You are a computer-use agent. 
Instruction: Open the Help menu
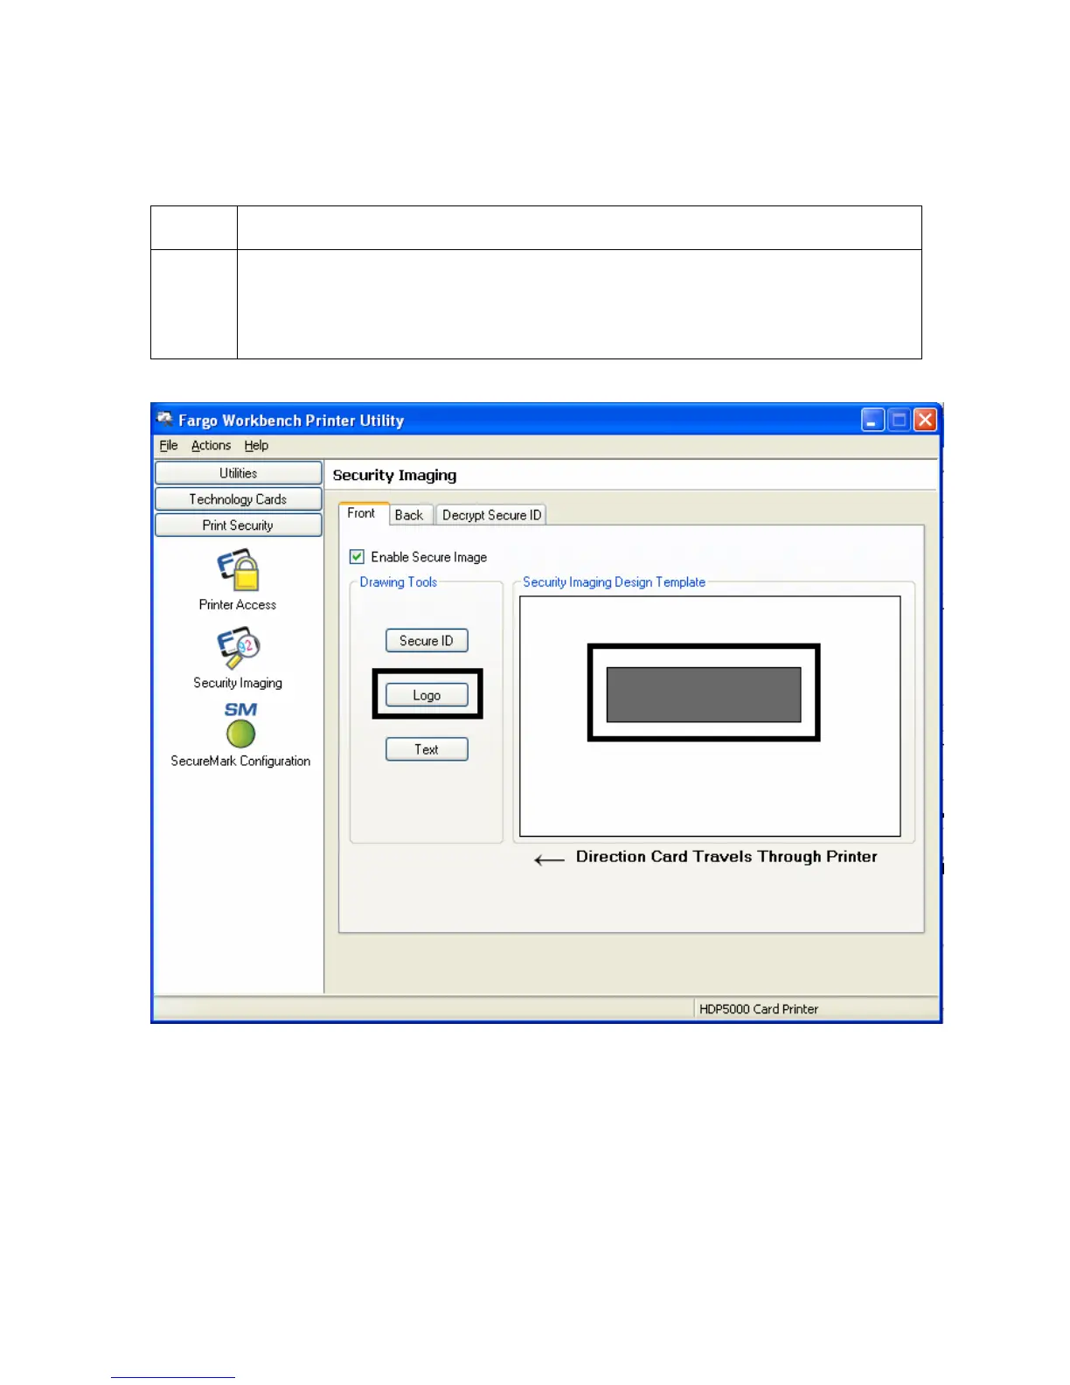tap(256, 445)
